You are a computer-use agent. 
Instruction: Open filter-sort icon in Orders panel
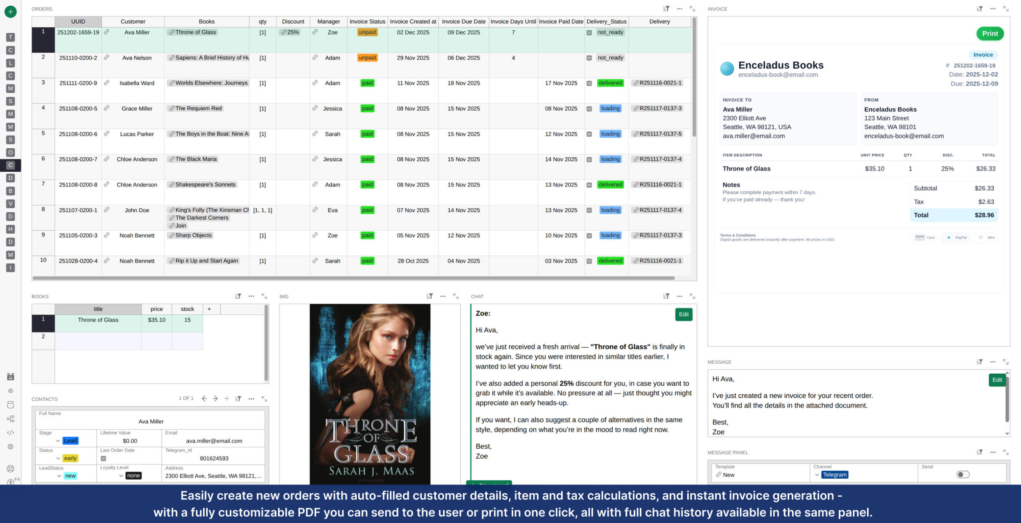(x=666, y=9)
